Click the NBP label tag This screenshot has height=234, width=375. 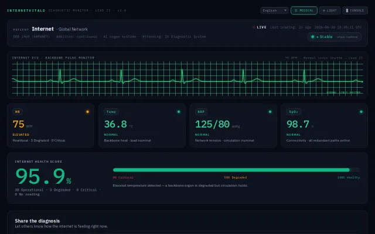(x=201, y=112)
